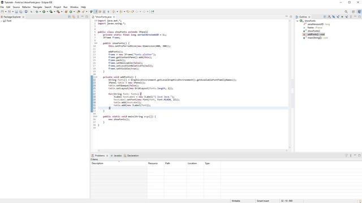Click the editor horizontal scrollbar
The image size is (362, 203).
click(x=192, y=151)
